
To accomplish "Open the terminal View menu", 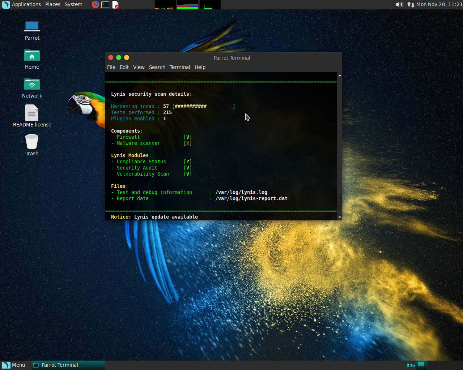I will pyautogui.click(x=139, y=67).
